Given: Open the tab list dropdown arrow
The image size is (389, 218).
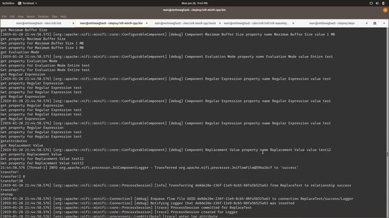Looking at the screenshot, I should pos(384,23).
